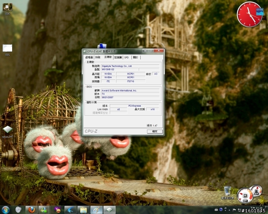Minimize the CPU-Z window

click(x=145, y=51)
